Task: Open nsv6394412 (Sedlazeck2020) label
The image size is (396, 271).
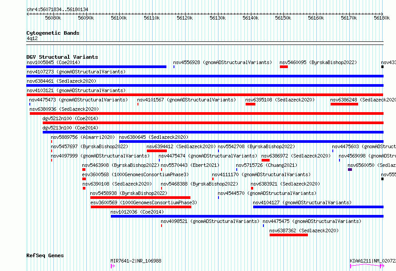Action: 181,146
